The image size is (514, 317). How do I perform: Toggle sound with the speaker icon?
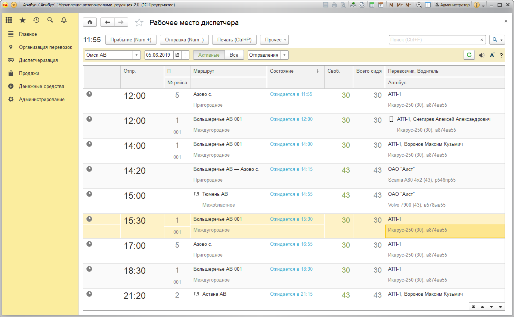coord(482,55)
